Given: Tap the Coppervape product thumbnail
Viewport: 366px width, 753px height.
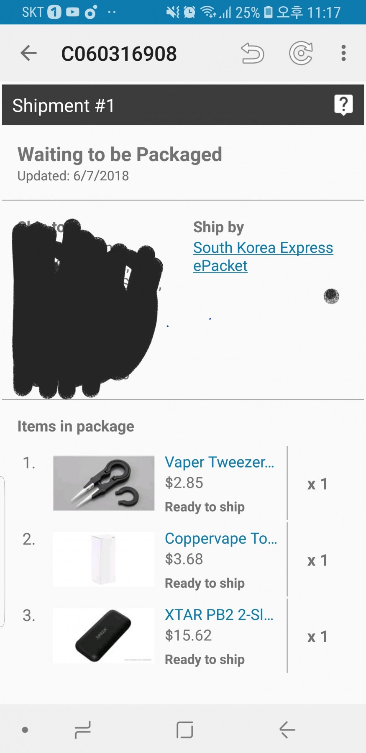Looking at the screenshot, I should [x=104, y=559].
